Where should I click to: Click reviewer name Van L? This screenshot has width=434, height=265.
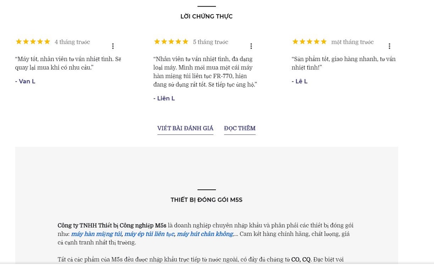[25, 81]
